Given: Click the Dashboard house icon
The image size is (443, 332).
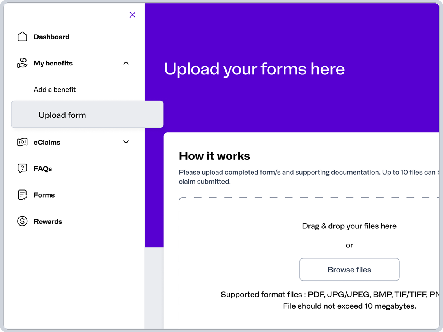Looking at the screenshot, I should (x=22, y=36).
